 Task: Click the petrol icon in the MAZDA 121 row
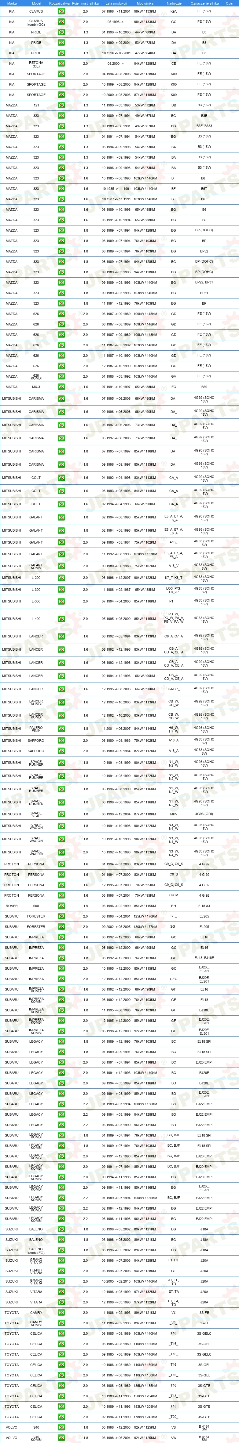click(x=61, y=105)
